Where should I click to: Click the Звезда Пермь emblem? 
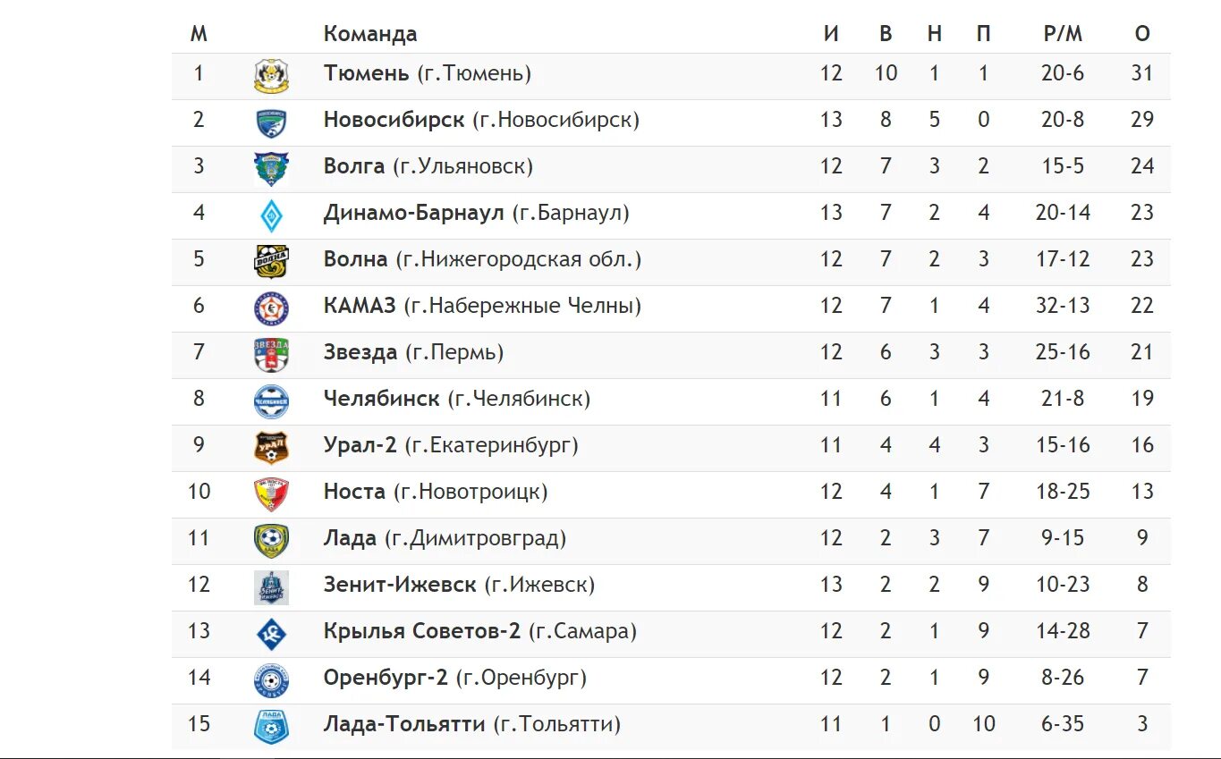[x=271, y=355]
